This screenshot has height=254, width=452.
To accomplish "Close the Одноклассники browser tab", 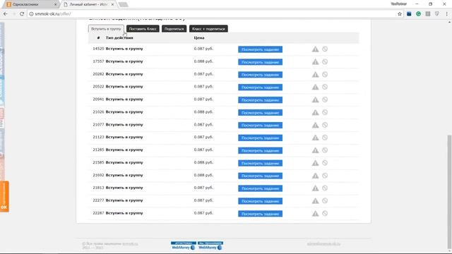I will [x=55, y=5].
